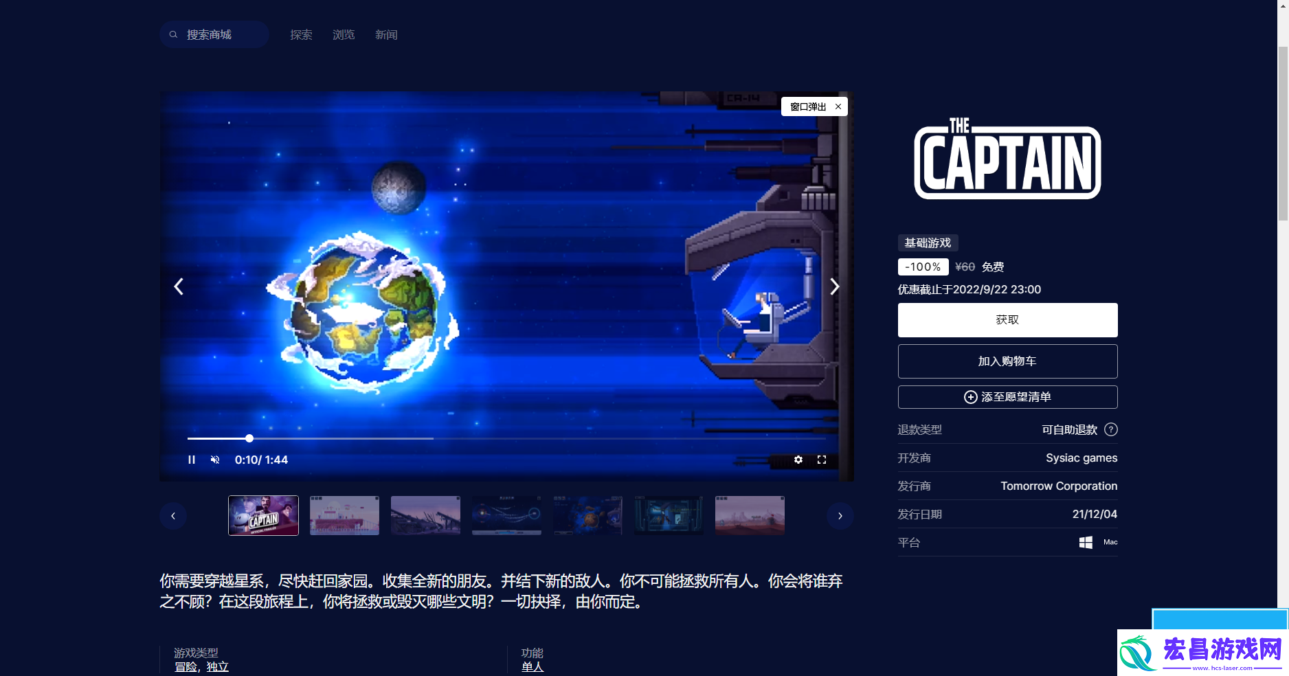The height and width of the screenshot is (676, 1289).
Task: Click the 基础游戏 base game tag
Action: pos(928,243)
